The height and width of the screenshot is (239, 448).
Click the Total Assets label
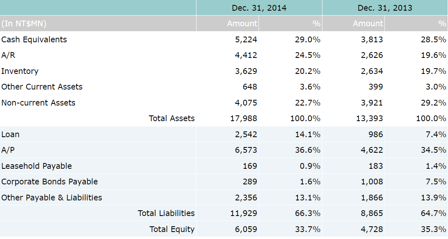171,119
